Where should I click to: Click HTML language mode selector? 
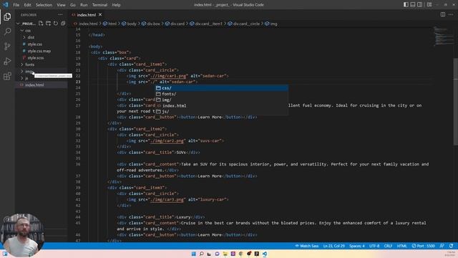[401, 246]
